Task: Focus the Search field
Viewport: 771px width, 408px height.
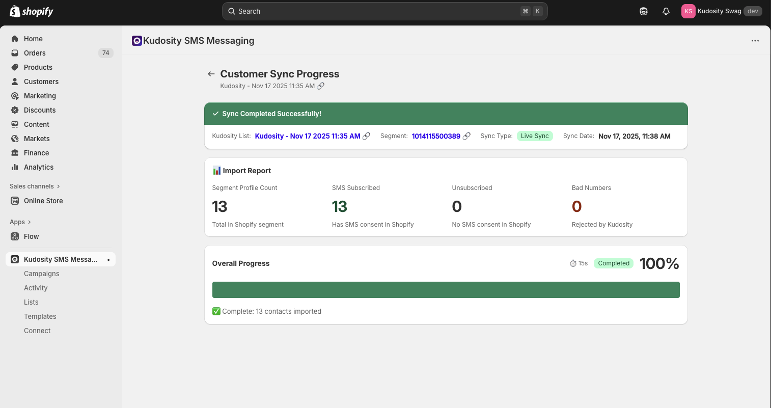Action: (384, 11)
